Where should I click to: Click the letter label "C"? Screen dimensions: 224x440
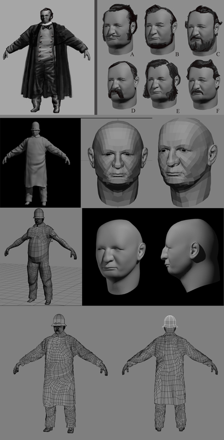tap(218, 54)
